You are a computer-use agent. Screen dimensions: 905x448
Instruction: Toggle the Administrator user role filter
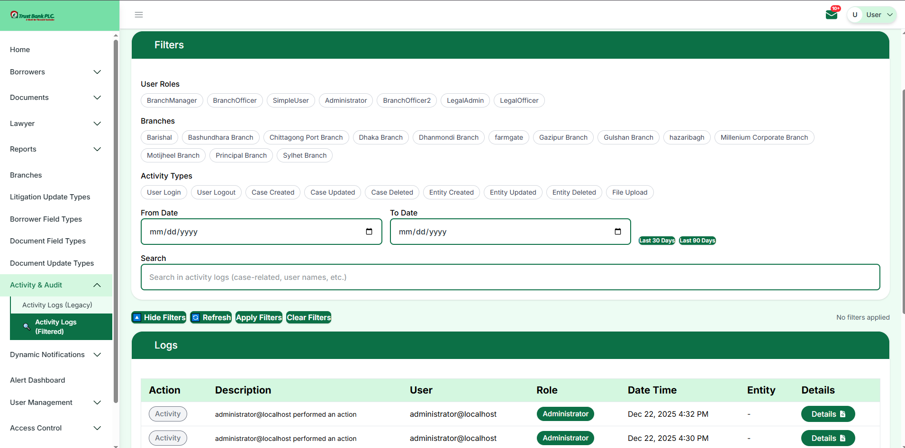coord(345,100)
